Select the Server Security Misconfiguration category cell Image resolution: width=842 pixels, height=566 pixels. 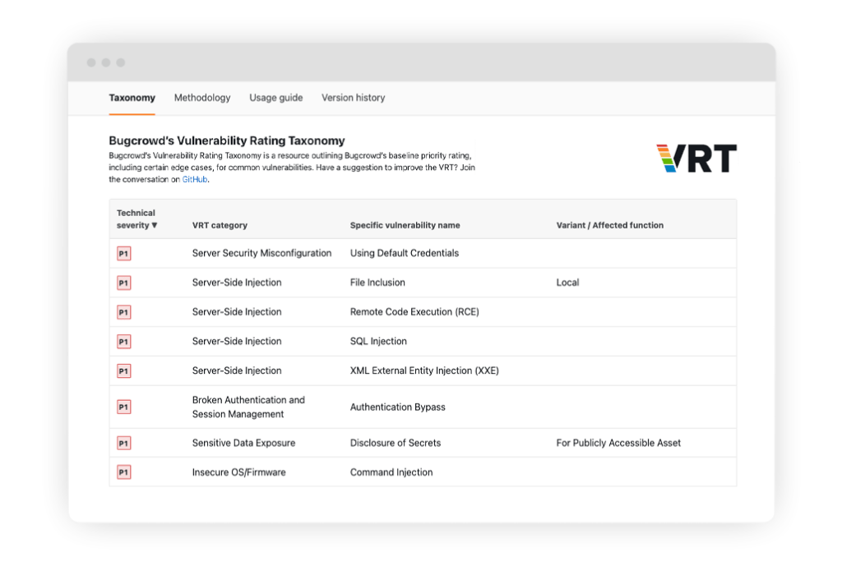click(261, 253)
